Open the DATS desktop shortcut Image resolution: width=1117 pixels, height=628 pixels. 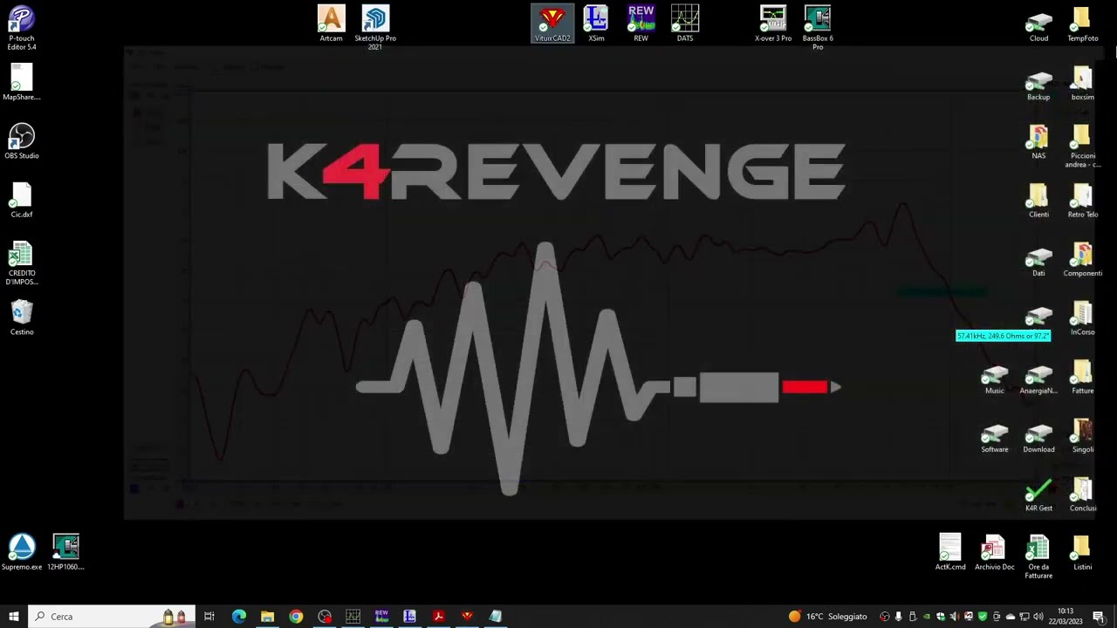click(x=685, y=24)
